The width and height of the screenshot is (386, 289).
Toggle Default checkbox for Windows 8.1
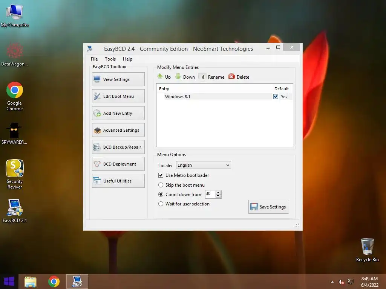pos(276,97)
